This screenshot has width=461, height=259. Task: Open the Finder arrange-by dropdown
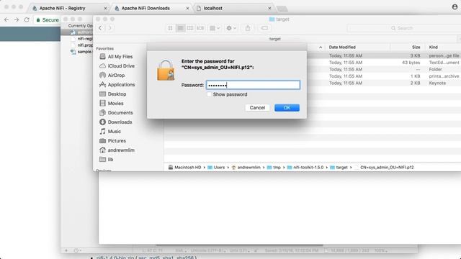pos(215,28)
